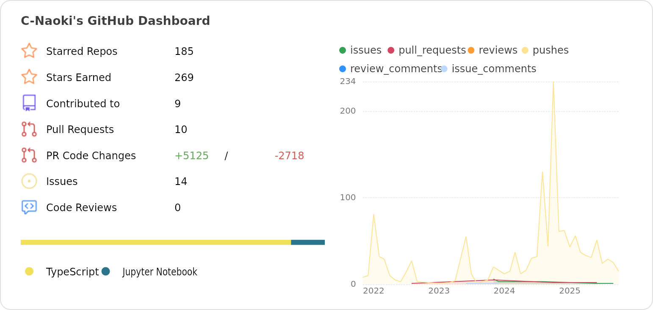
Task: Click the Jupyter Notebook teal language dot
Action: pos(106,272)
